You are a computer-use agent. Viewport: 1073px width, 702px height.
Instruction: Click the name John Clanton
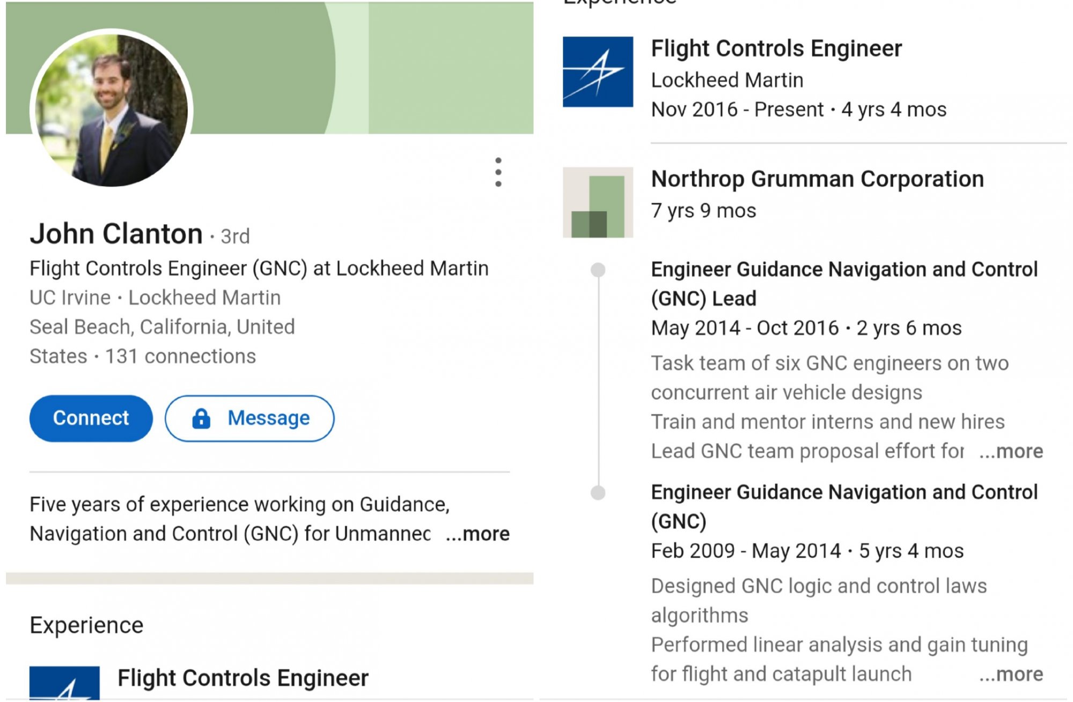[116, 234]
